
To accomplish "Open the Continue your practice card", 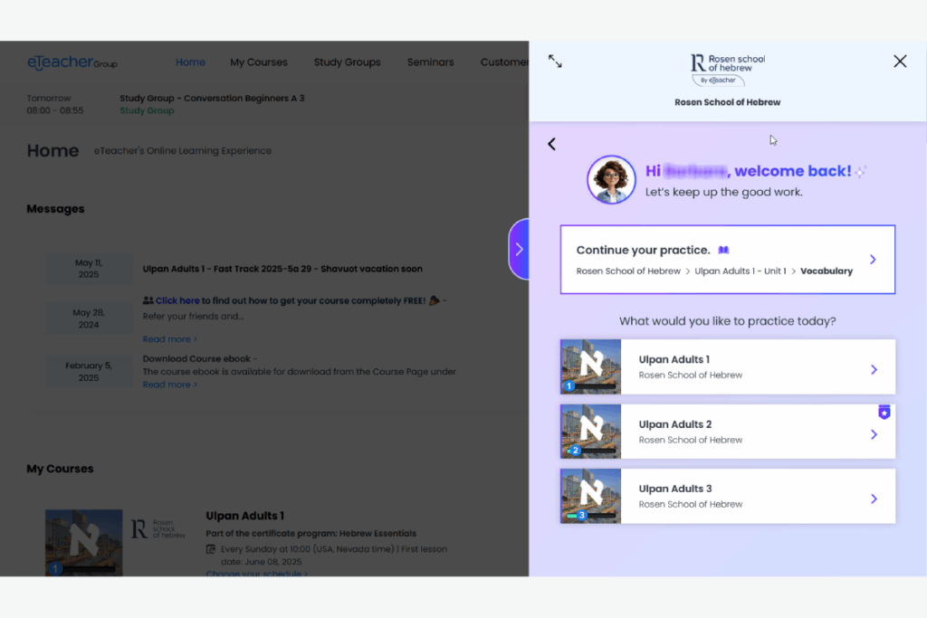I will [x=727, y=260].
